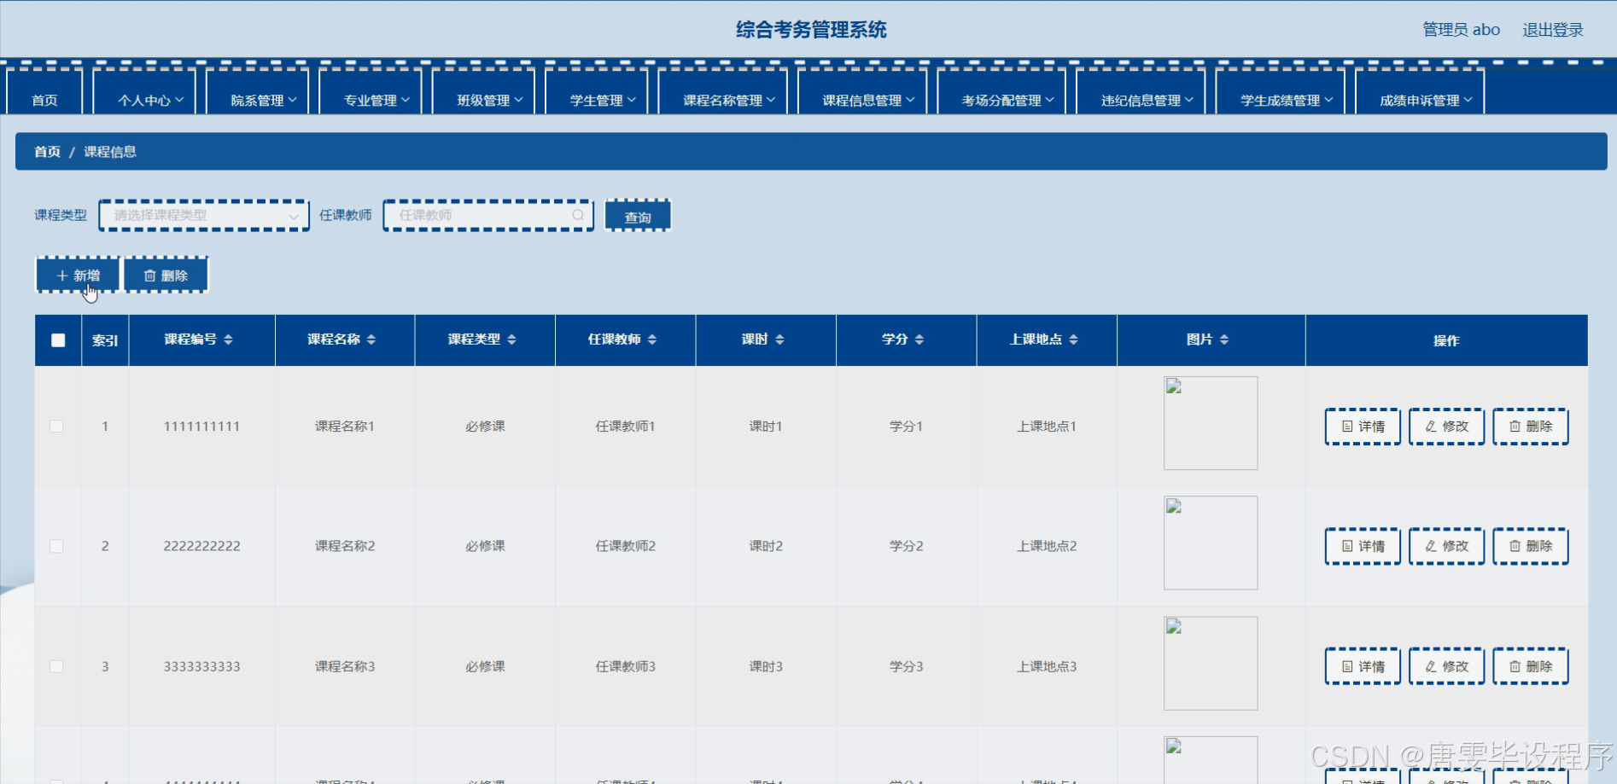Click the 综合考务管理系统 title

[811, 30]
